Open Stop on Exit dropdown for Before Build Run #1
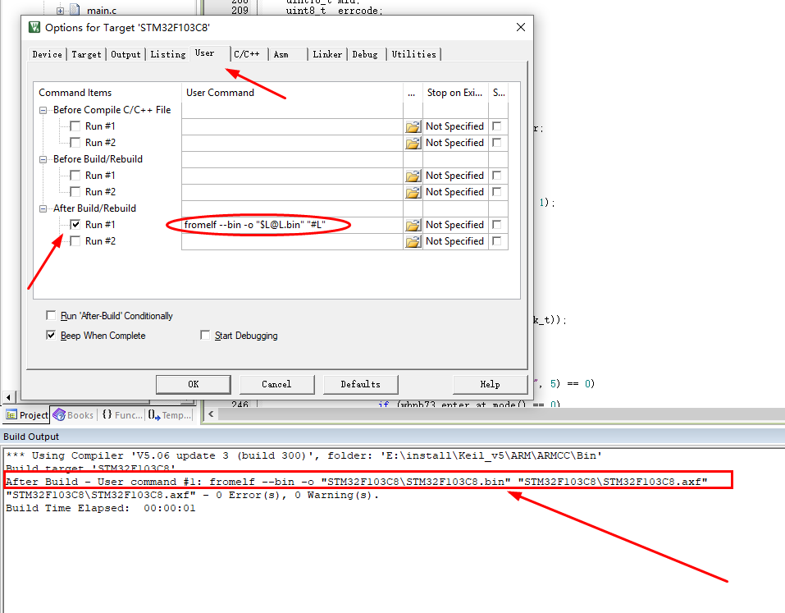 pyautogui.click(x=455, y=176)
